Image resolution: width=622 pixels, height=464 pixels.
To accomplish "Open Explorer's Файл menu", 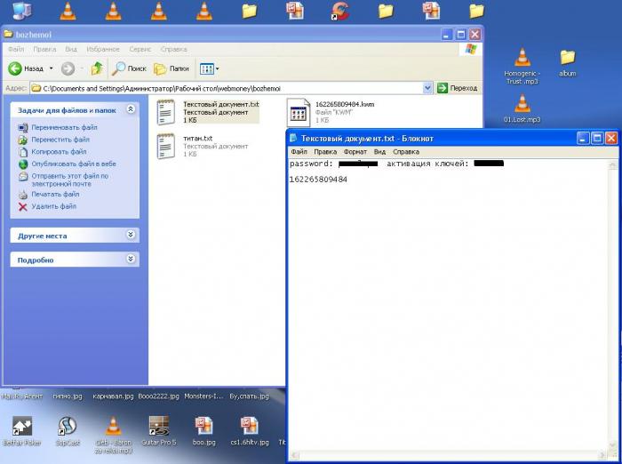I will (16, 49).
